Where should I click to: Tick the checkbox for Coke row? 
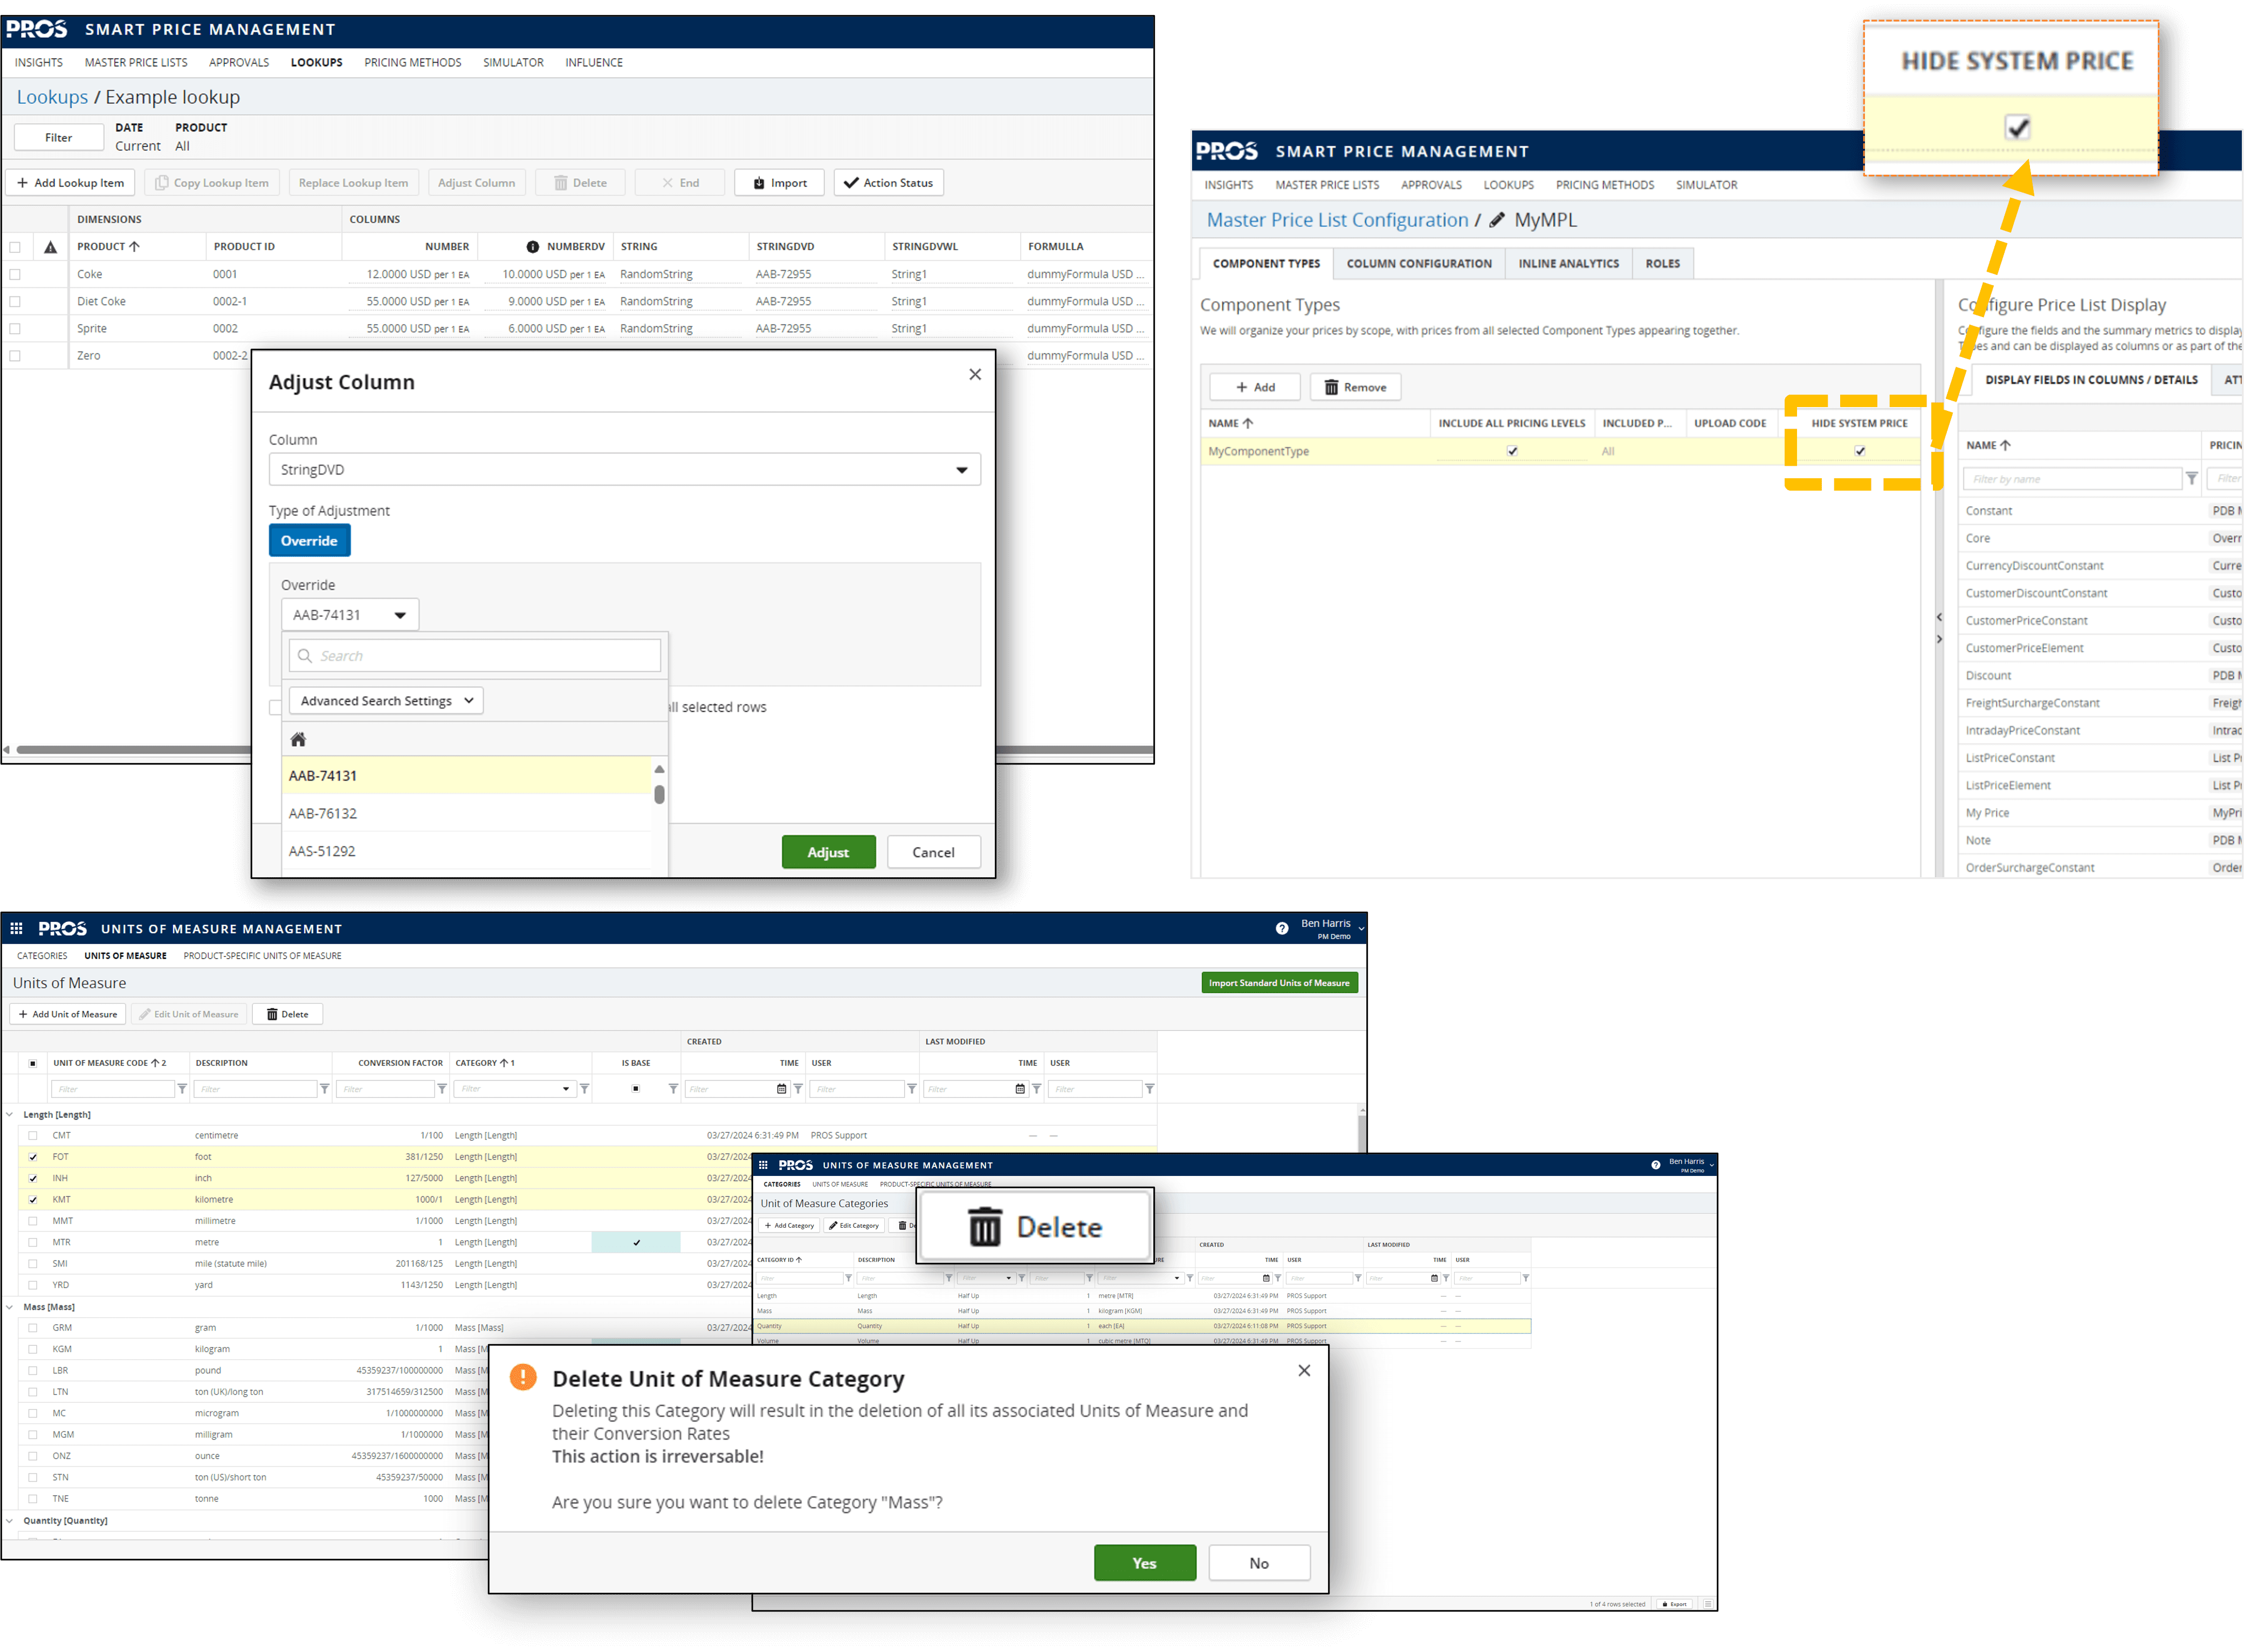[15, 274]
